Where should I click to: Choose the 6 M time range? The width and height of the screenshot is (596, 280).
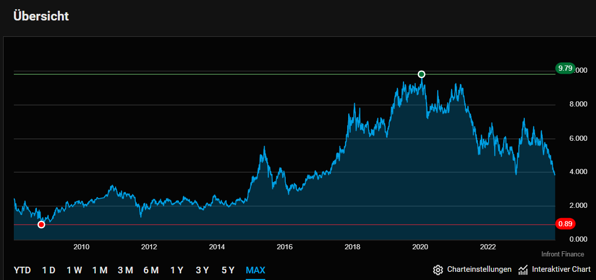click(151, 270)
